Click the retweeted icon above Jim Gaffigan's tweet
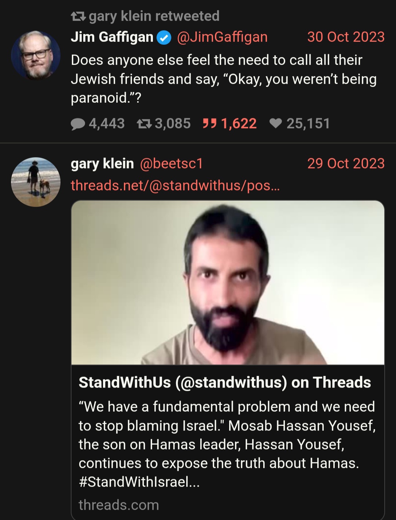The image size is (396, 520). click(78, 17)
